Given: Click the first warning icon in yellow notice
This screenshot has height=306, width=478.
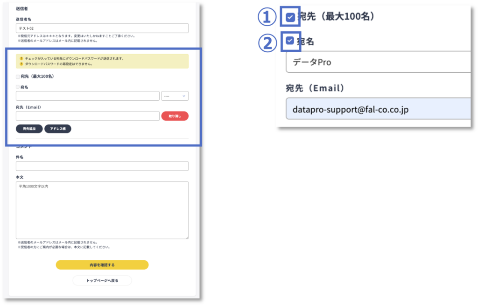Looking at the screenshot, I should (x=21, y=58).
